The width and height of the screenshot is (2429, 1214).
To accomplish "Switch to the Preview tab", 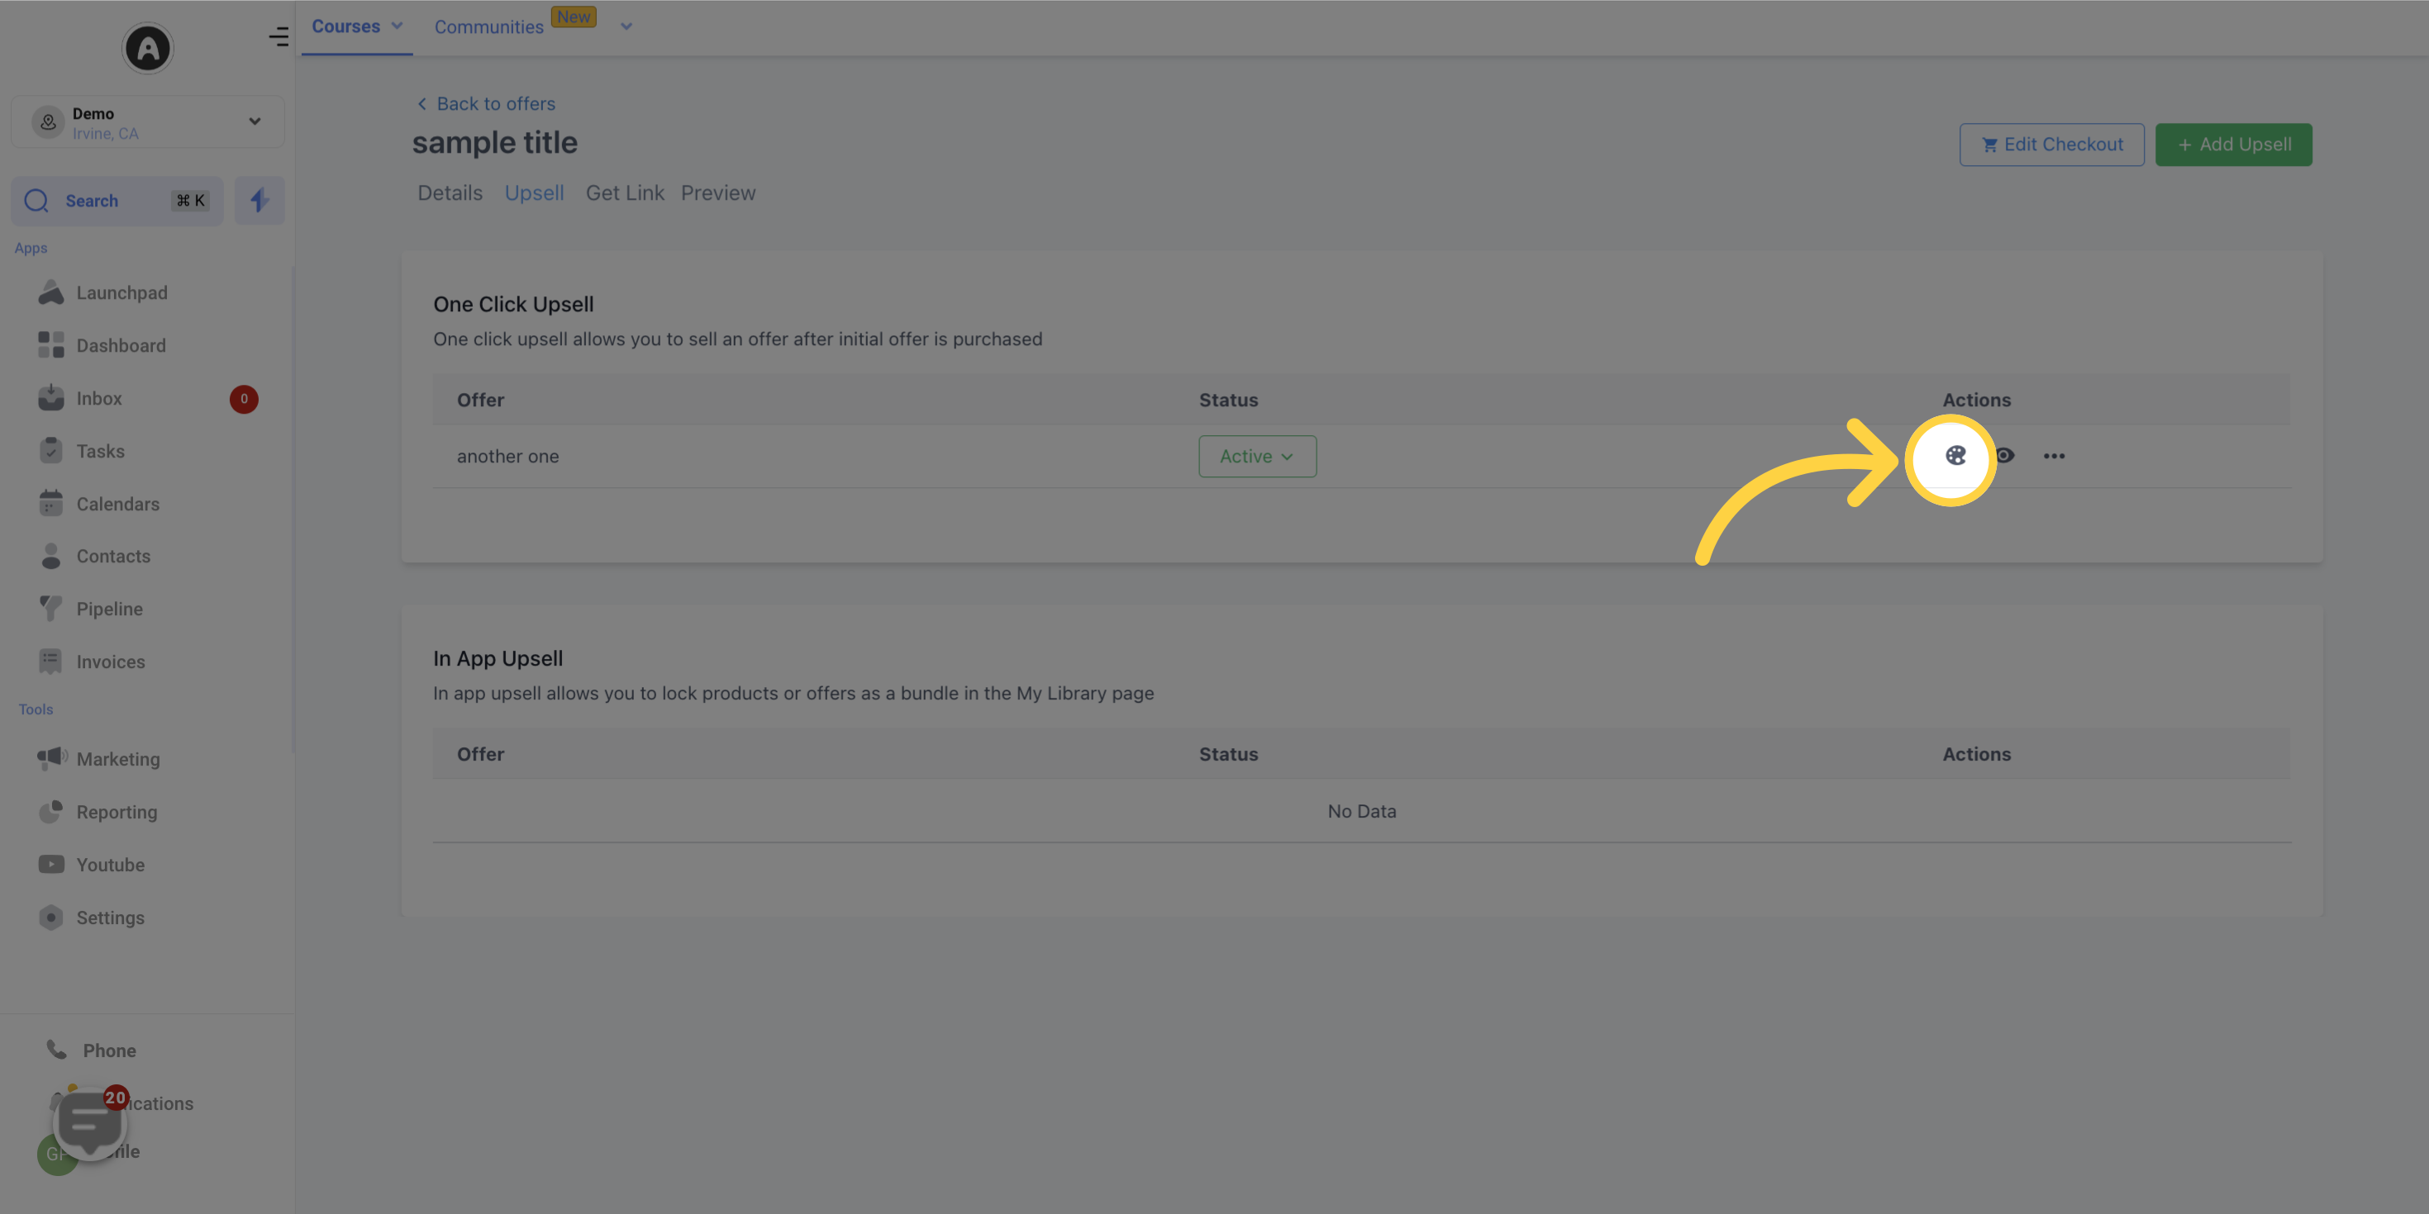I will (x=719, y=193).
